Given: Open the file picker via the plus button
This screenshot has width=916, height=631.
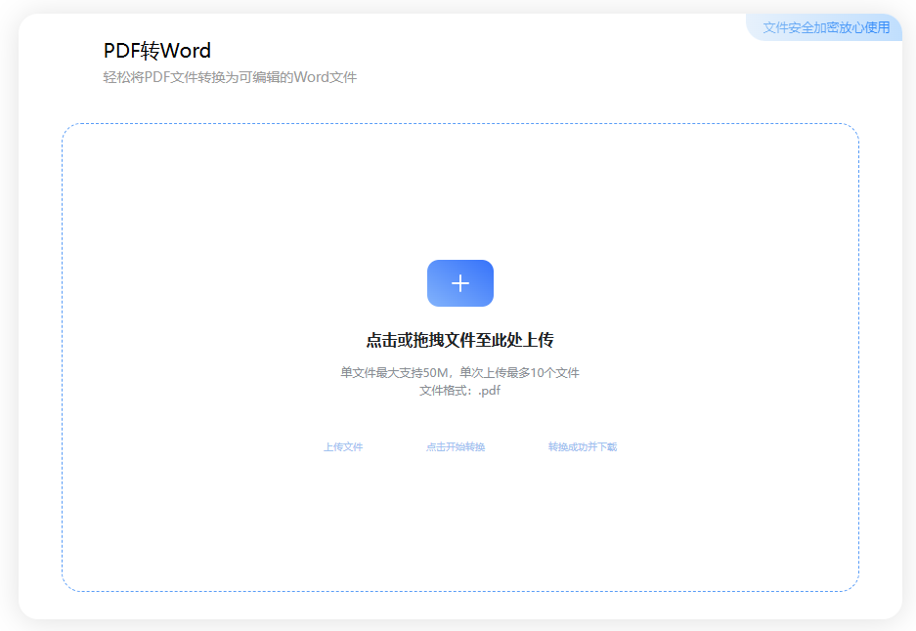Looking at the screenshot, I should (459, 283).
